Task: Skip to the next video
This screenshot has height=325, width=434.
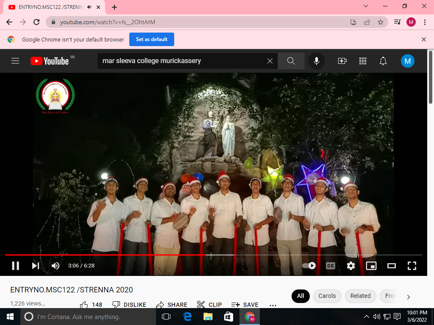Action: (x=36, y=266)
